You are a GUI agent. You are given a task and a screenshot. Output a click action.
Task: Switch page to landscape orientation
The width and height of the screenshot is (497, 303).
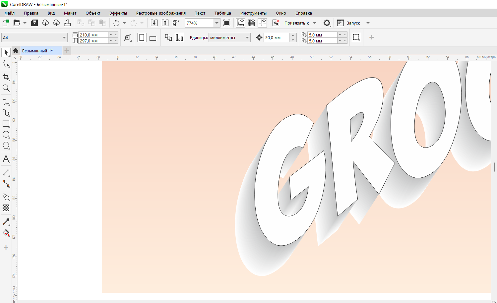153,38
